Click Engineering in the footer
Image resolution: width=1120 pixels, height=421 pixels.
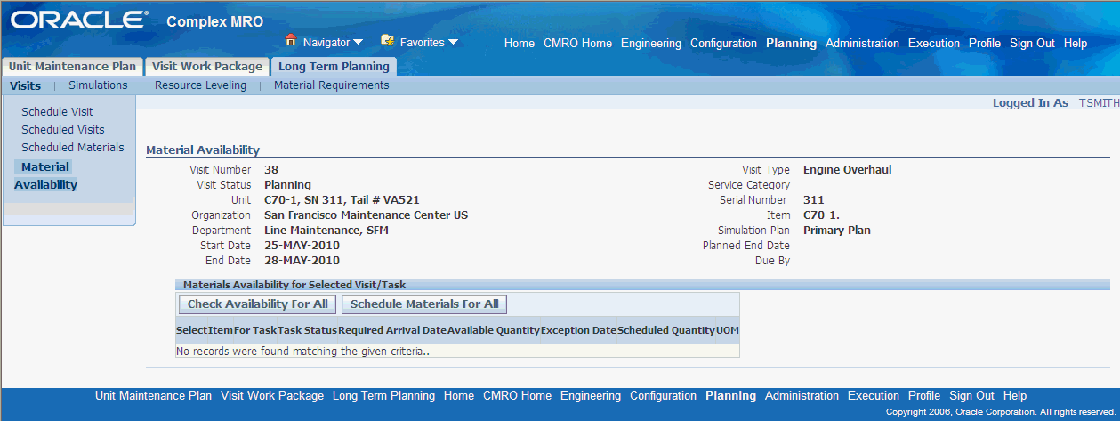pyautogui.click(x=591, y=396)
